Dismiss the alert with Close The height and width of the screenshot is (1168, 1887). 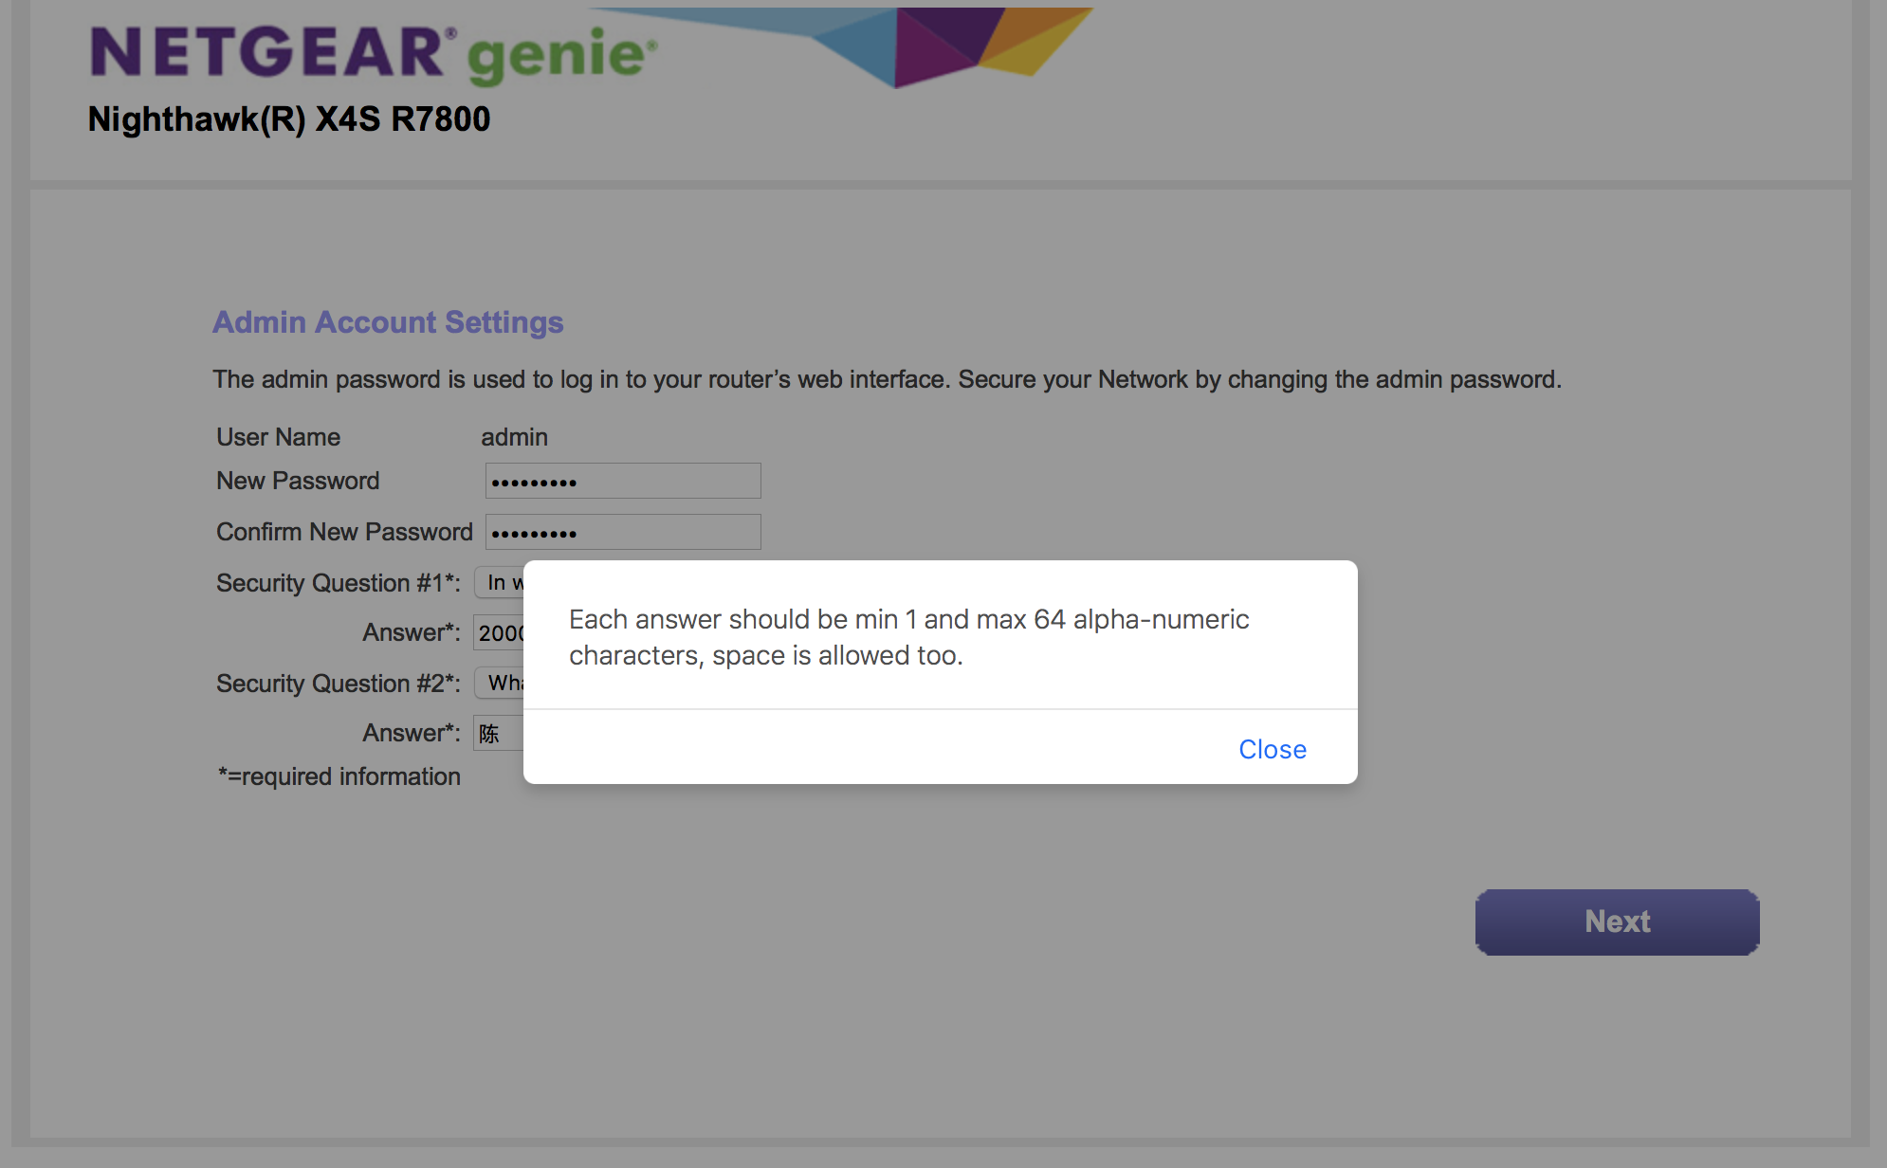[1272, 749]
